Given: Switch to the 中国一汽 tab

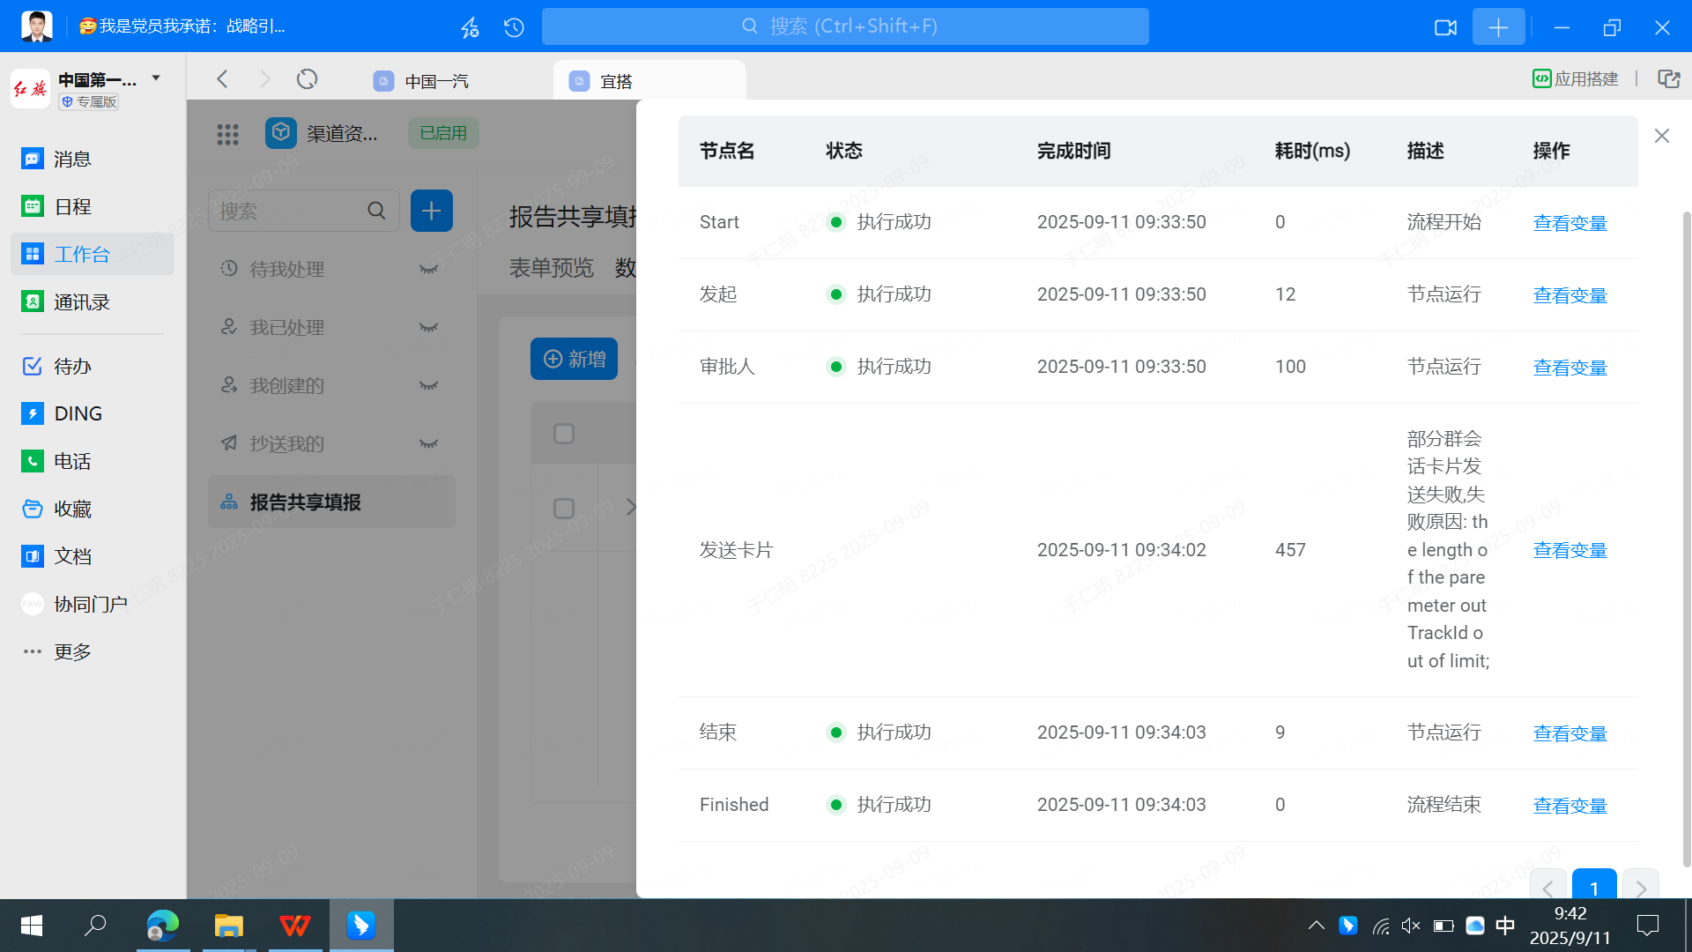Looking at the screenshot, I should (x=436, y=81).
